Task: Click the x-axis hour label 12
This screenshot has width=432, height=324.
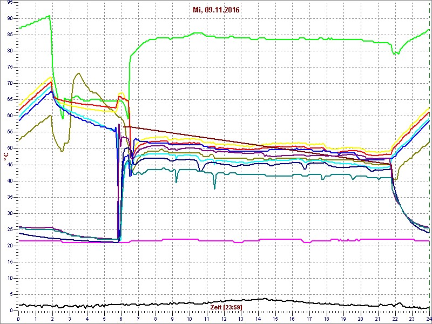Action: [x=224, y=319]
